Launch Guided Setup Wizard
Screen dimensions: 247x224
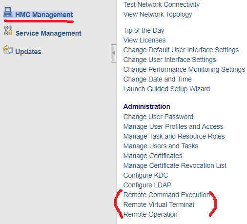coord(166,89)
